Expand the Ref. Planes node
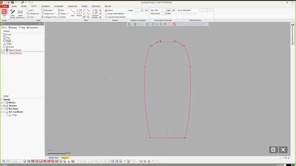Screen dimensions: 296x166 click(x=2, y=109)
